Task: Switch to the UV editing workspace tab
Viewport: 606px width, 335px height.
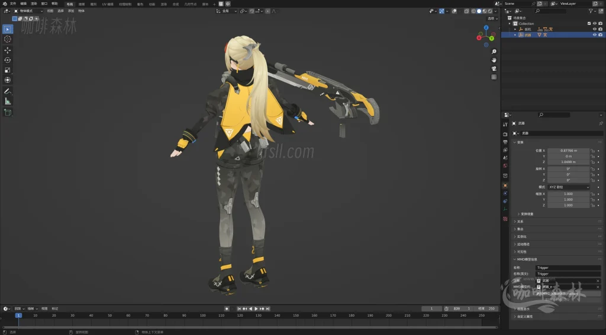Action: click(108, 4)
